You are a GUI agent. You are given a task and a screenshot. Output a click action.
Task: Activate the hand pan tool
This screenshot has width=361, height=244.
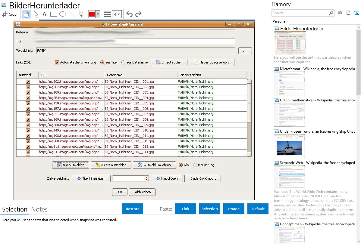click(27, 14)
